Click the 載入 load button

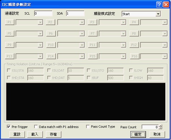35,134
